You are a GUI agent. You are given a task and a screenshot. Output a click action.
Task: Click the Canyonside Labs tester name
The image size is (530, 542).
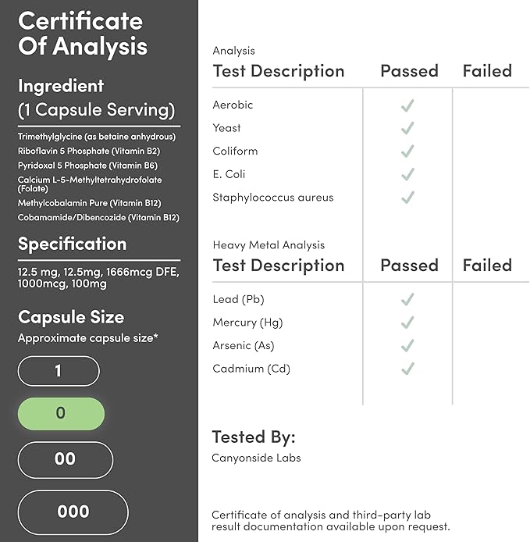pos(256,458)
